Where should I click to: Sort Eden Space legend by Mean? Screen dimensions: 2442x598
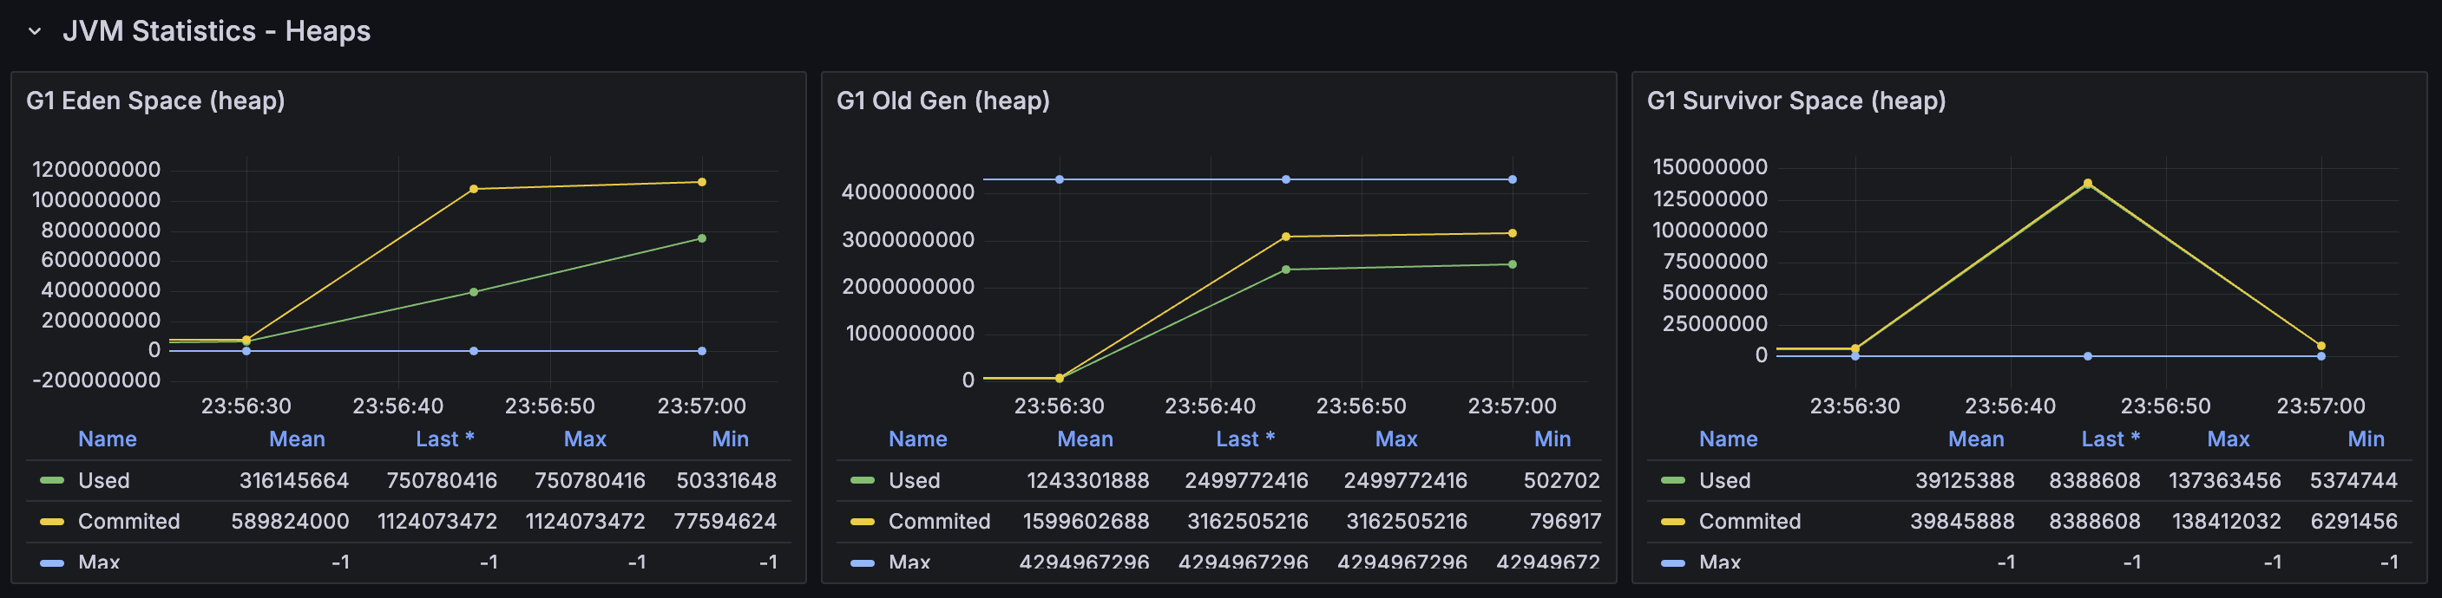tap(297, 439)
